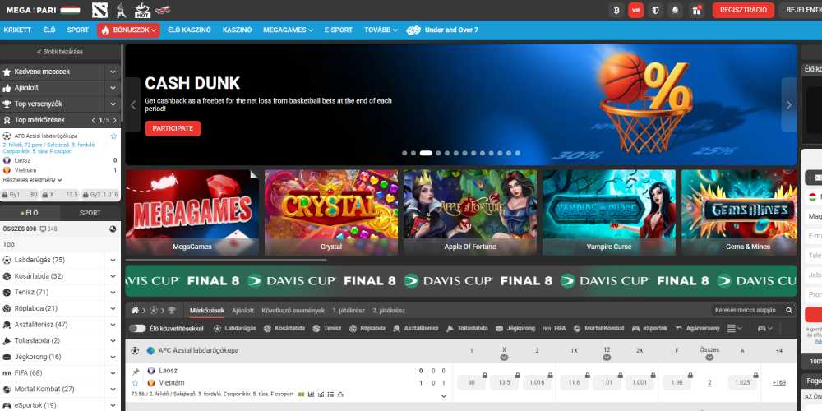Star the AFC Ázsiai labdarúgókupa in sidebar
Viewport: 822px width, 411px height.
113,136
